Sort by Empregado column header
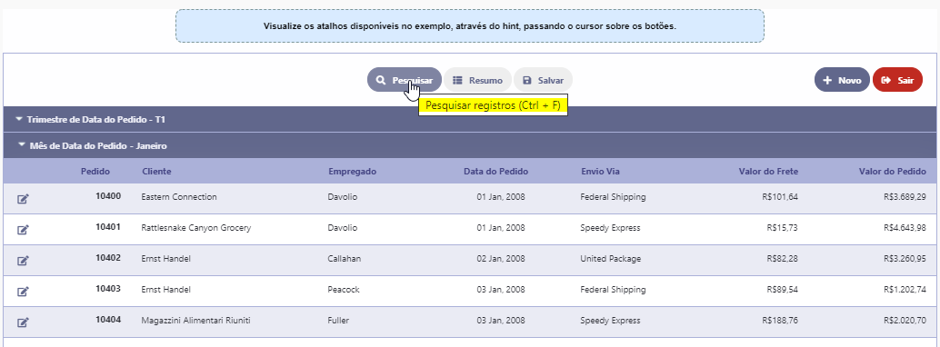The width and height of the screenshot is (940, 347). point(353,172)
